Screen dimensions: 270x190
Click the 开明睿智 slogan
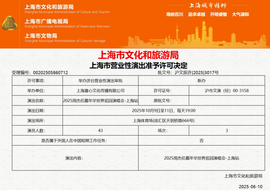point(218,14)
